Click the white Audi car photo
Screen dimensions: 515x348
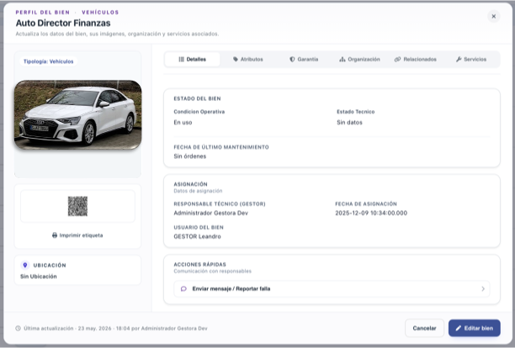pyautogui.click(x=78, y=115)
